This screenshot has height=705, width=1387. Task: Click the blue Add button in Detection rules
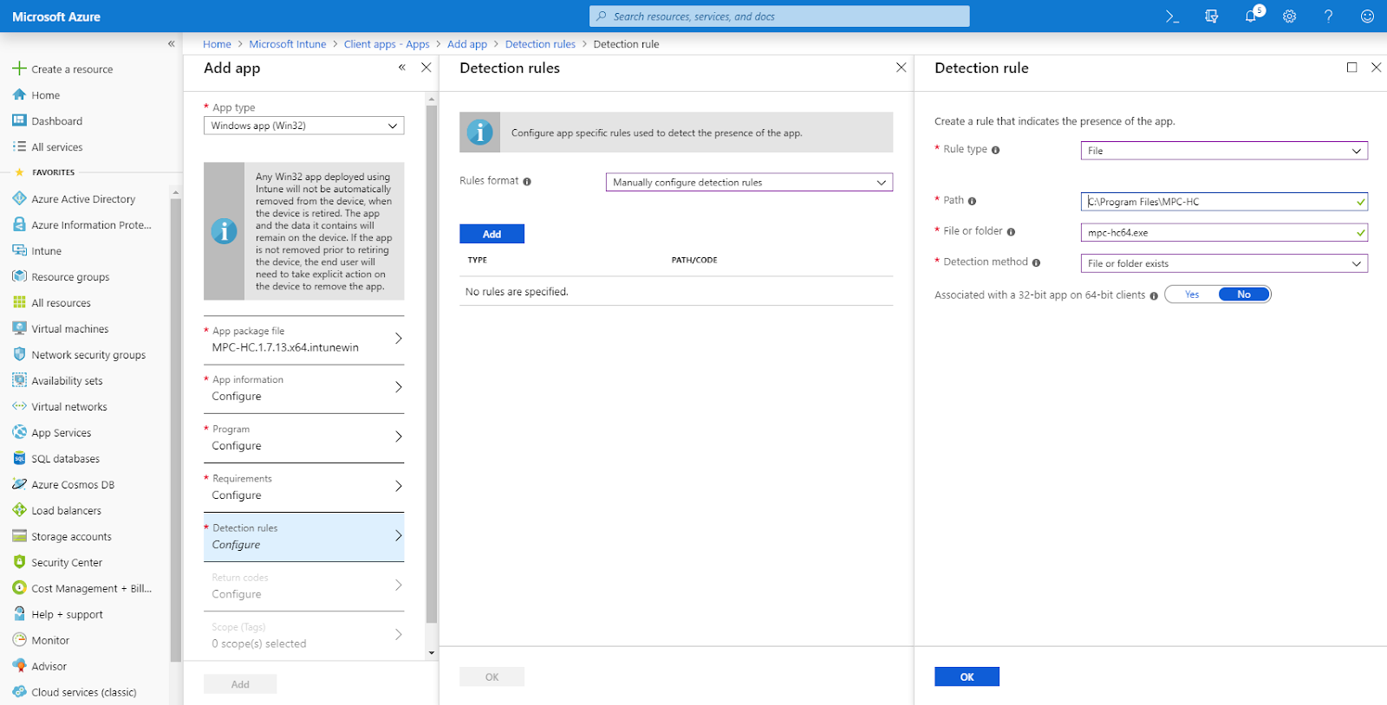[492, 234]
